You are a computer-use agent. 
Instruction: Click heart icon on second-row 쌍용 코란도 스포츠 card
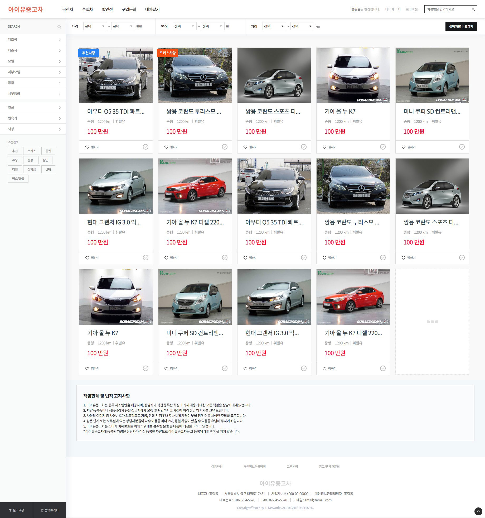pyautogui.click(x=404, y=258)
